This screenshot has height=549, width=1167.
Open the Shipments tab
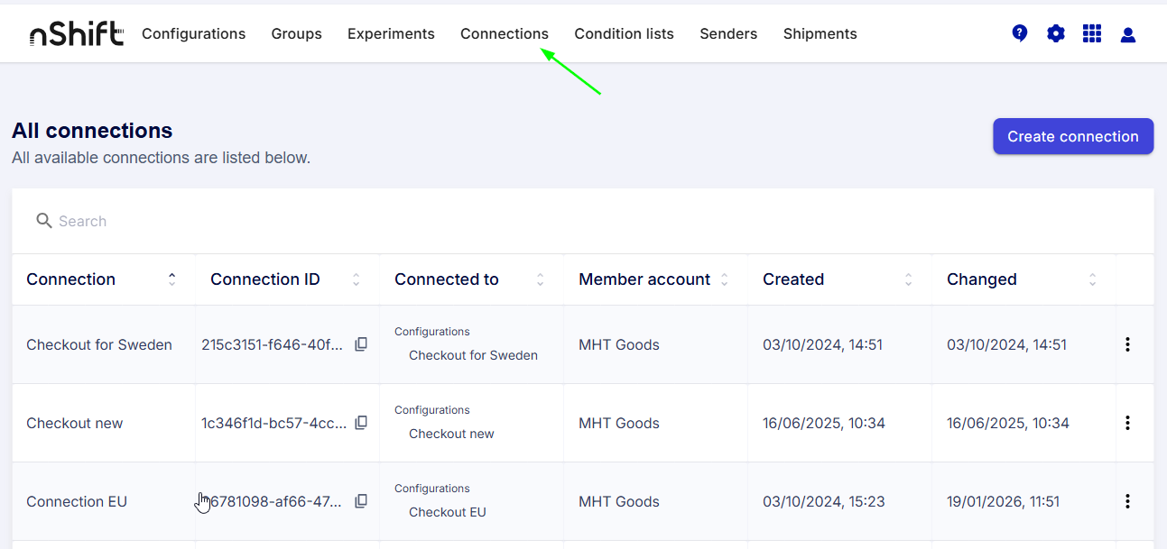coord(820,33)
